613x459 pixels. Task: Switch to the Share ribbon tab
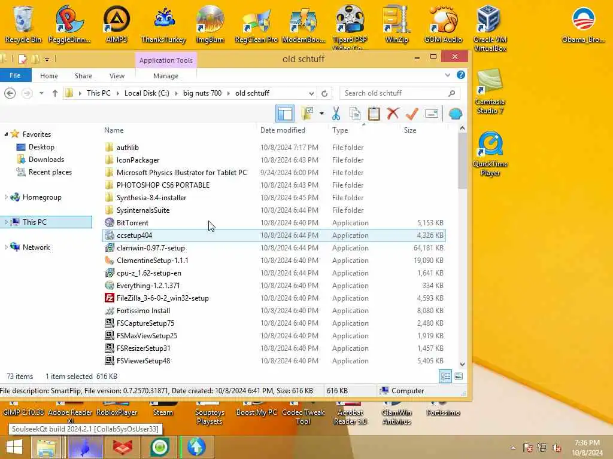click(83, 76)
